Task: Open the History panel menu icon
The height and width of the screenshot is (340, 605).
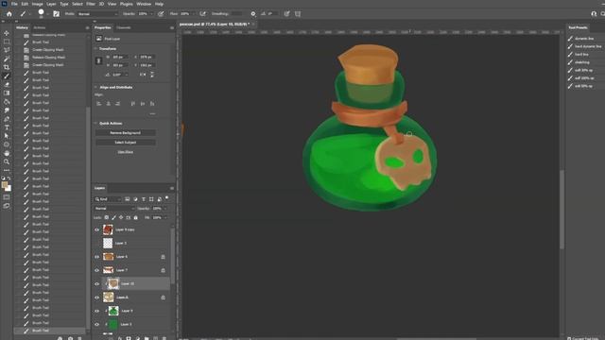Action: [87, 27]
